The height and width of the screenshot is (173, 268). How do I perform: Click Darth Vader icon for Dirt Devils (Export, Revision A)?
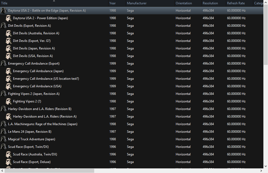4,26
